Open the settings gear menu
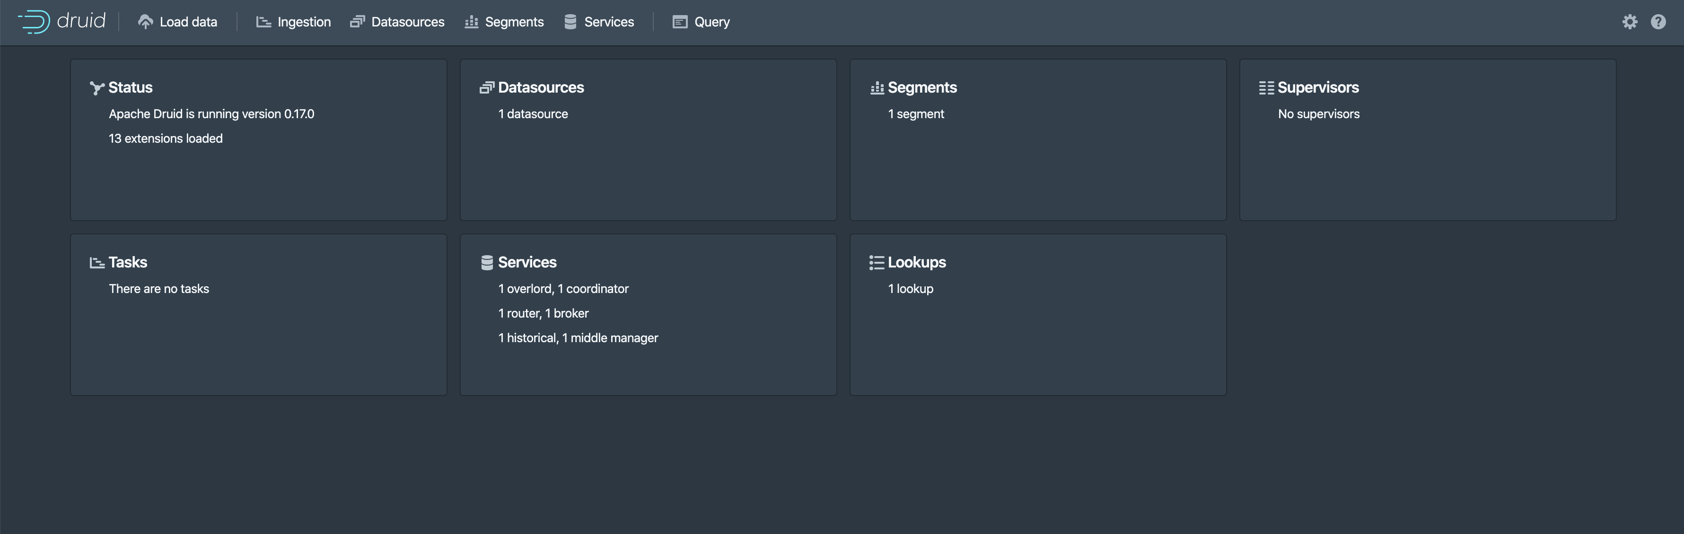 (1630, 22)
